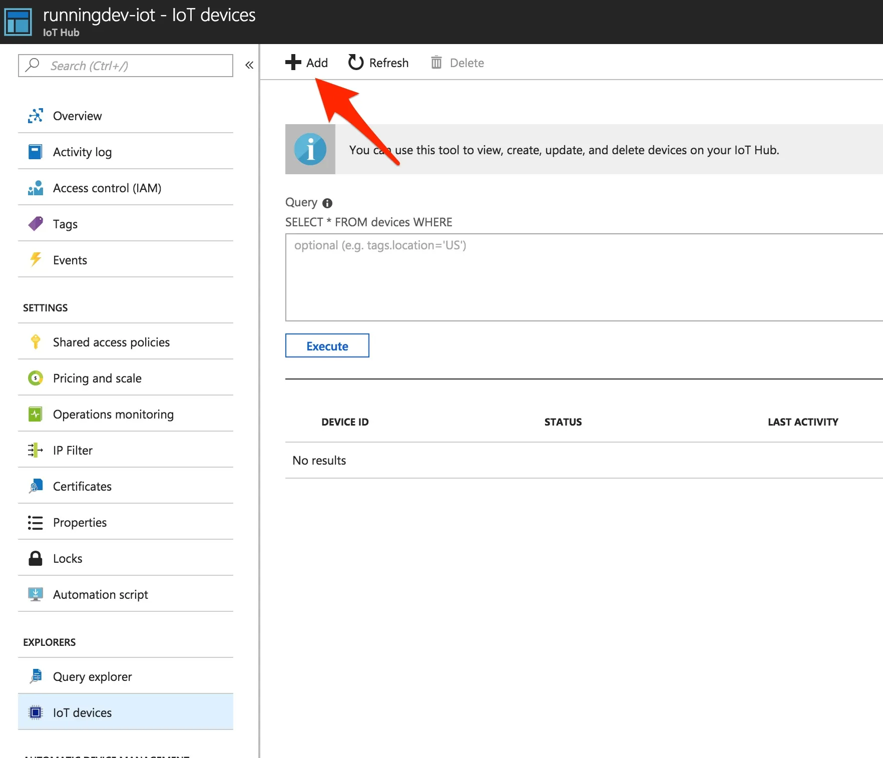Open IP Filter settings
Viewport: 883px width, 758px height.
click(126, 450)
